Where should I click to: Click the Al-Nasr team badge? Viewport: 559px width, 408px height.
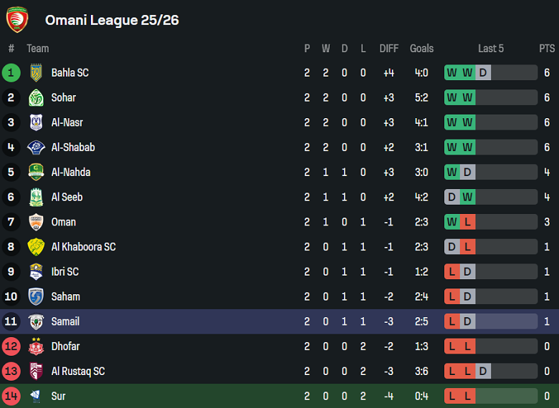[36, 122]
